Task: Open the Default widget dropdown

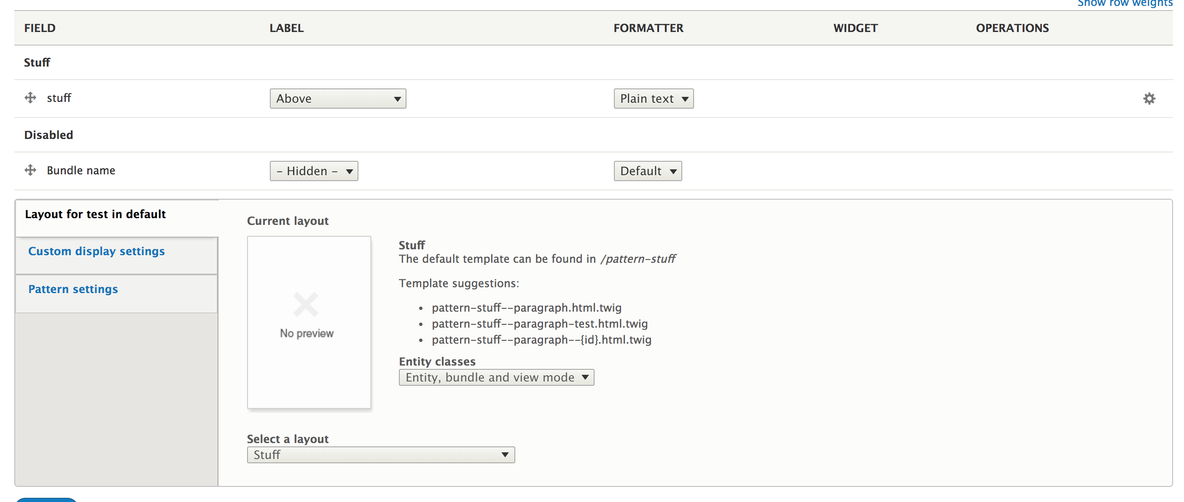Action: [x=648, y=171]
